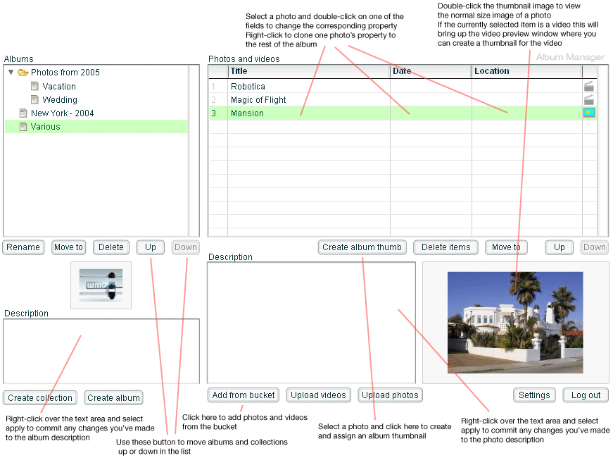Click the Date column header
This screenshot has height=458, width=613.
[x=431, y=71]
